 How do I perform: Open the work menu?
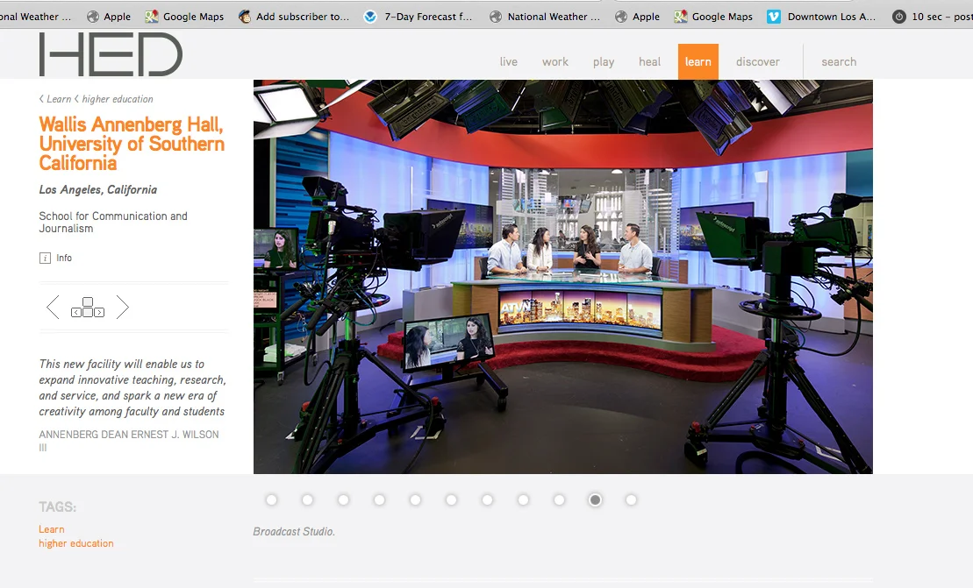(x=554, y=62)
